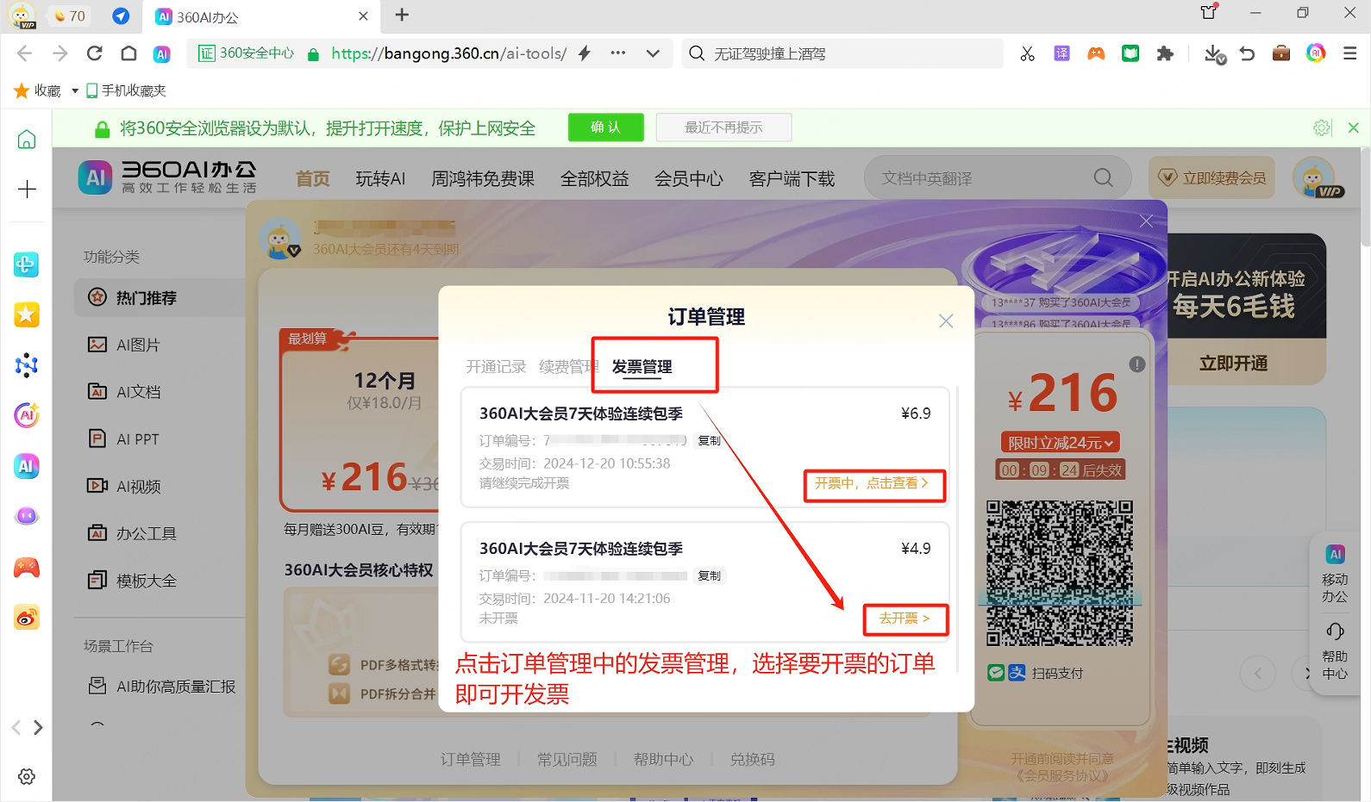Click the VIP user avatar
Screen dimensions: 1371x802
[x=1315, y=177]
